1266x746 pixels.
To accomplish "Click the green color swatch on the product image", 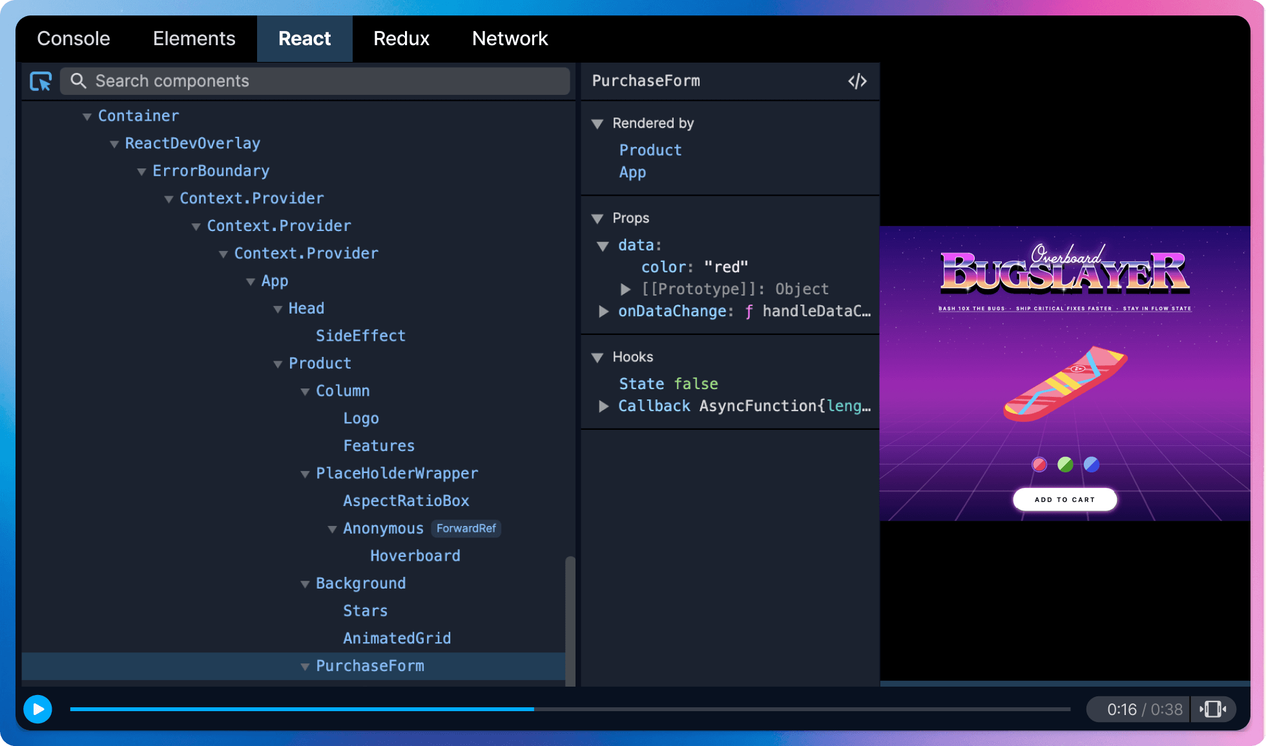I will (x=1064, y=464).
